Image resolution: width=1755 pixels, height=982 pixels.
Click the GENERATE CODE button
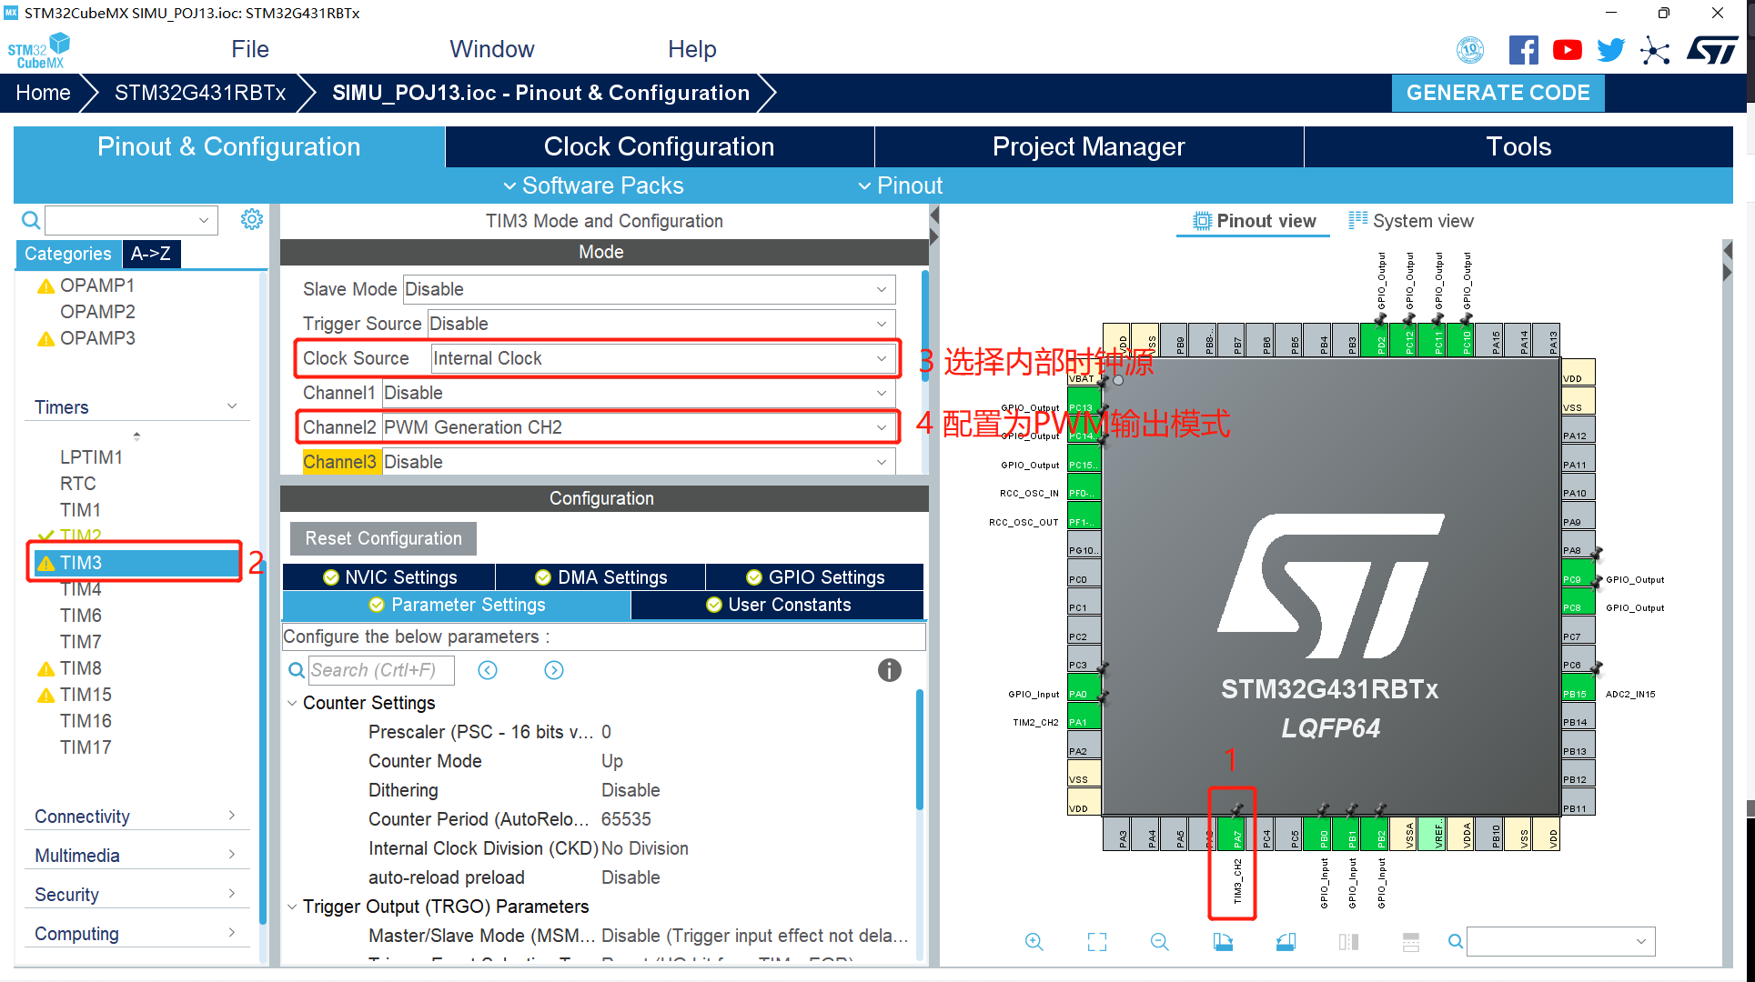(1498, 93)
